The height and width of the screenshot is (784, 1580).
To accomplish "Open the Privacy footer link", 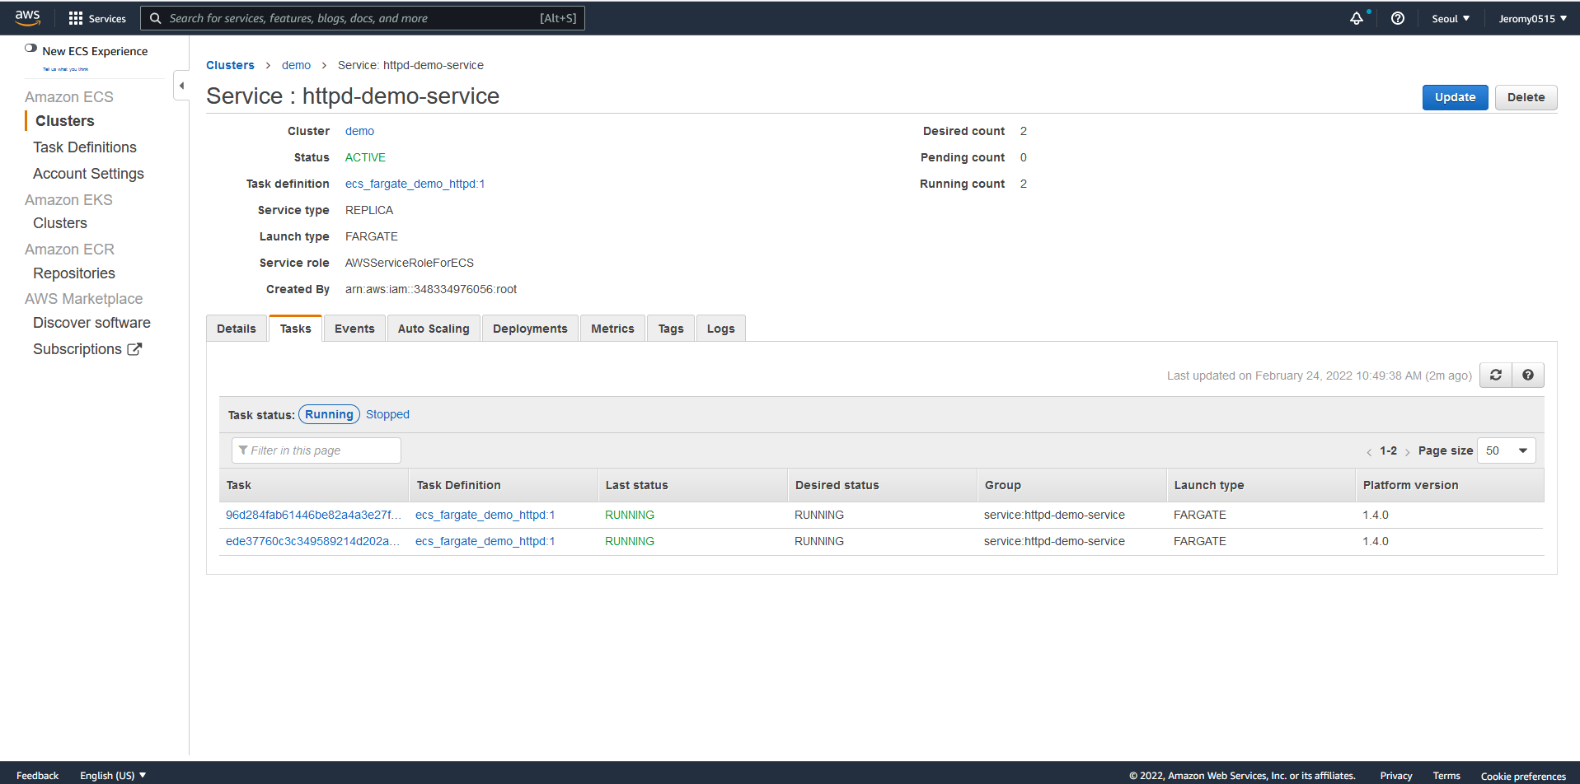I will (x=1396, y=776).
